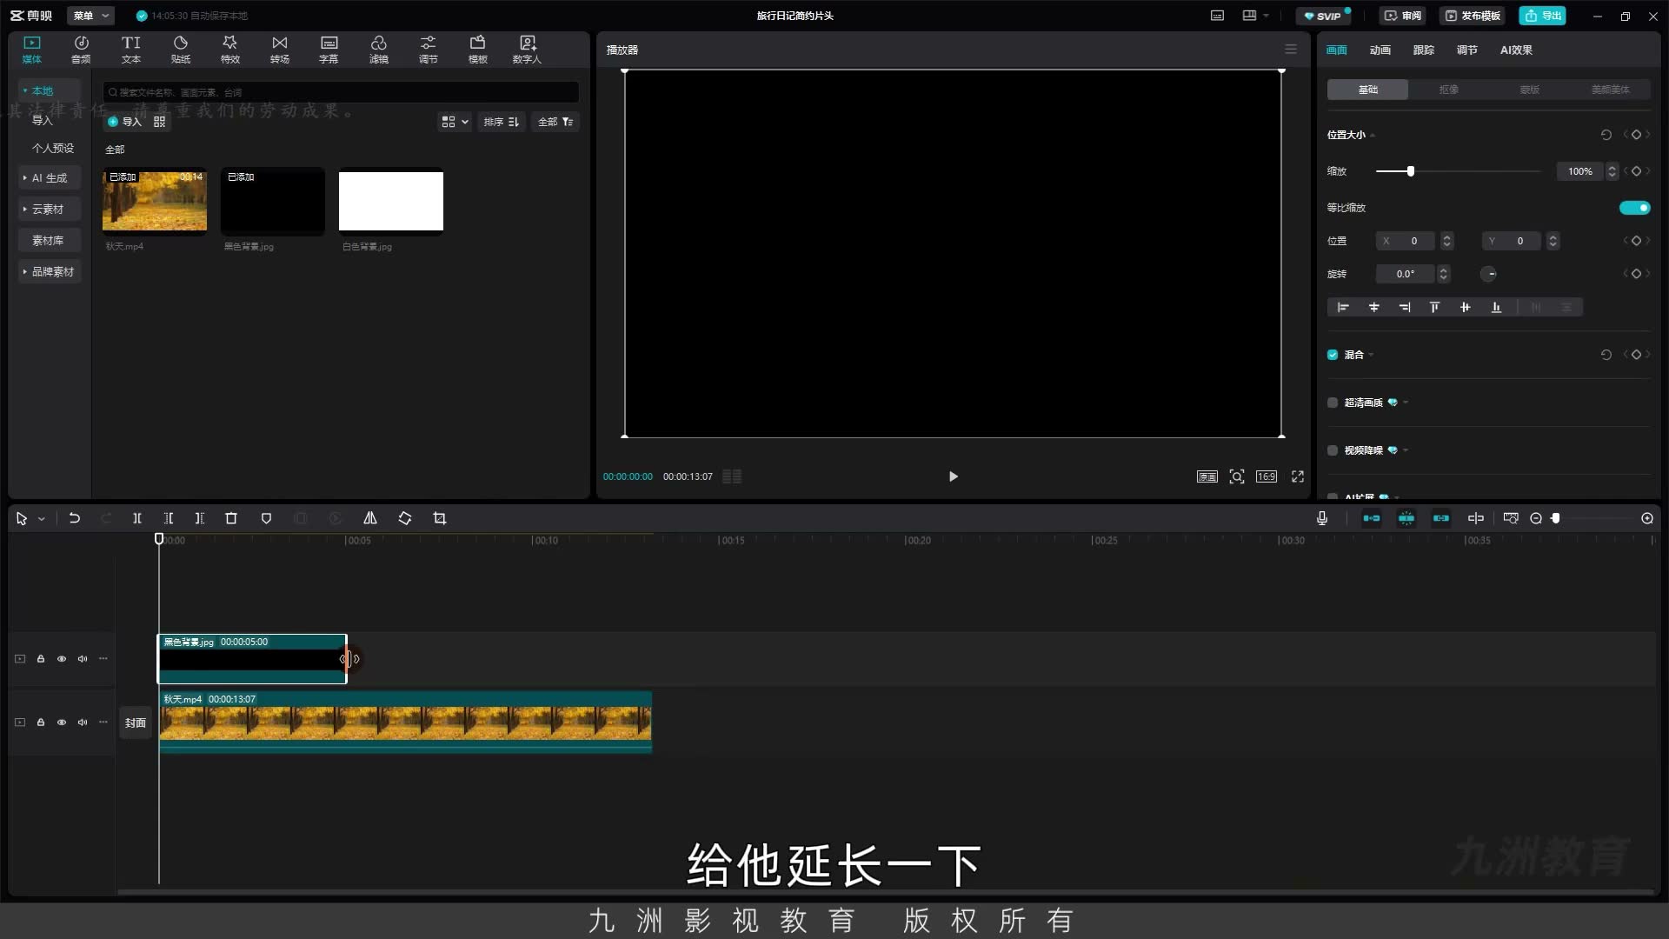Open the 排序 sort dropdown
The width and height of the screenshot is (1669, 939).
[502, 122]
